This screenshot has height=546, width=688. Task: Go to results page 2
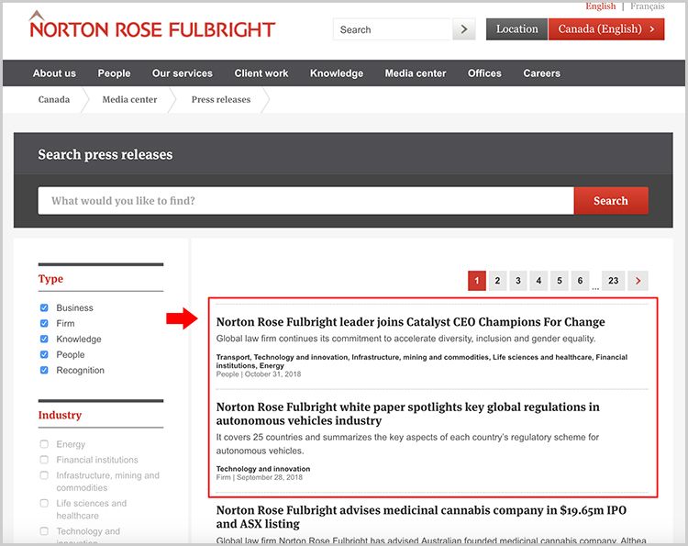click(497, 281)
